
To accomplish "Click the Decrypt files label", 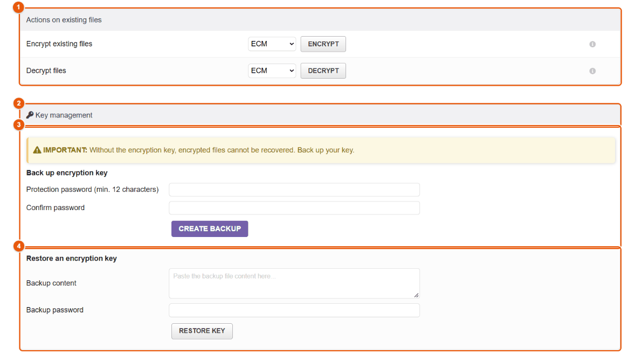I will click(x=46, y=71).
